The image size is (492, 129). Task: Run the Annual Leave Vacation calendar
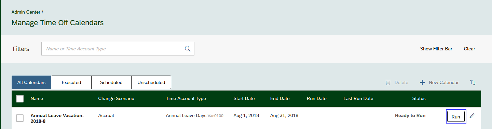tap(456, 116)
